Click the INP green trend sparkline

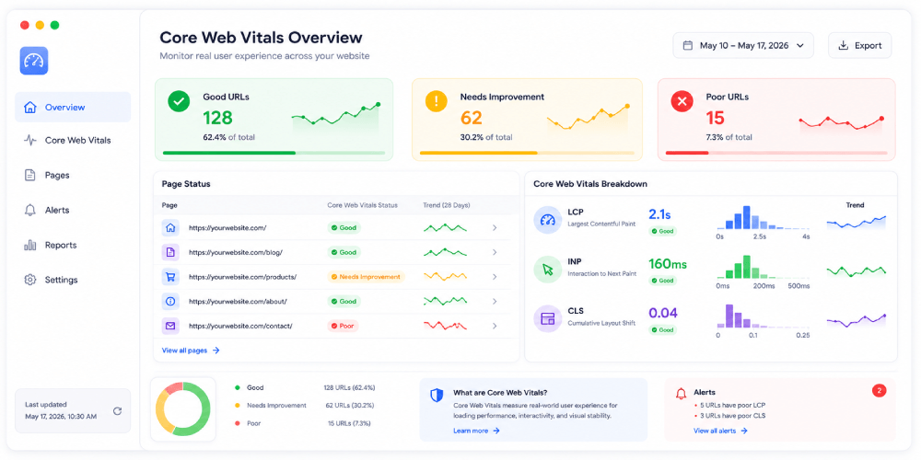(857, 270)
